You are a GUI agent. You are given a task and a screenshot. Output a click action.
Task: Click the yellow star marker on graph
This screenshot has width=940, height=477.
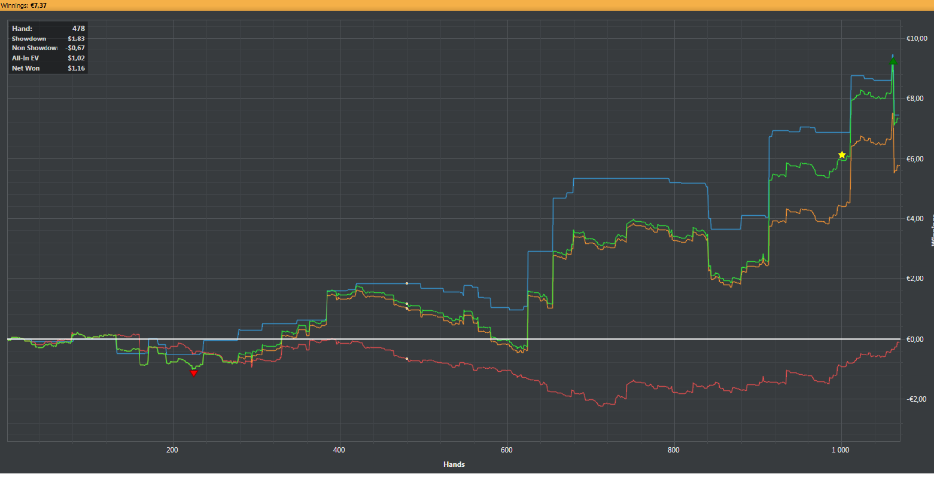pyautogui.click(x=842, y=155)
